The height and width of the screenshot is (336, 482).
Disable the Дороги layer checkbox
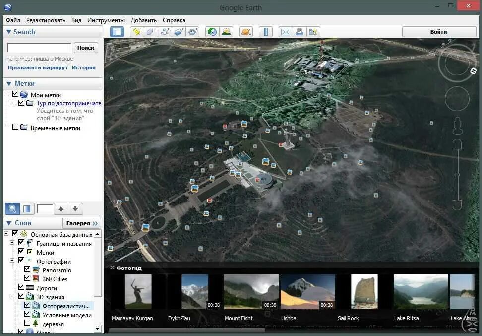coord(21,287)
